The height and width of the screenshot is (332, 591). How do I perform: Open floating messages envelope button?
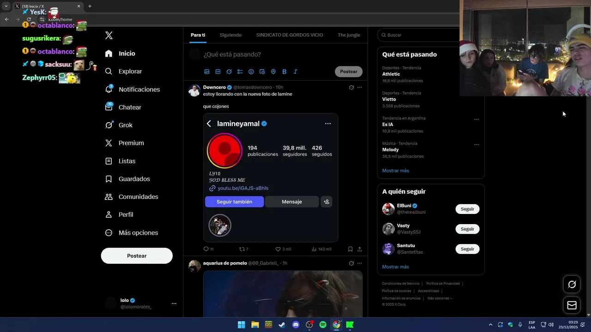pos(572,305)
